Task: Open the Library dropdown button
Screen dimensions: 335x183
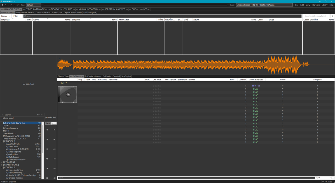Action: coord(5,16)
